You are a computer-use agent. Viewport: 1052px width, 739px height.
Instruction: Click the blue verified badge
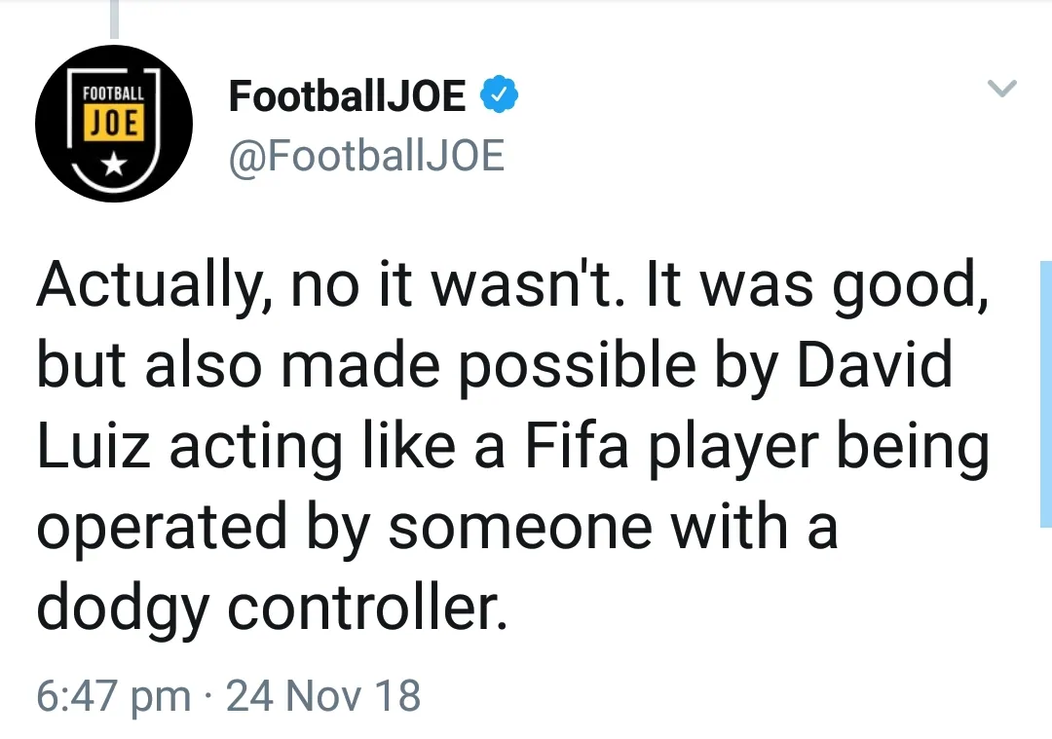click(496, 95)
